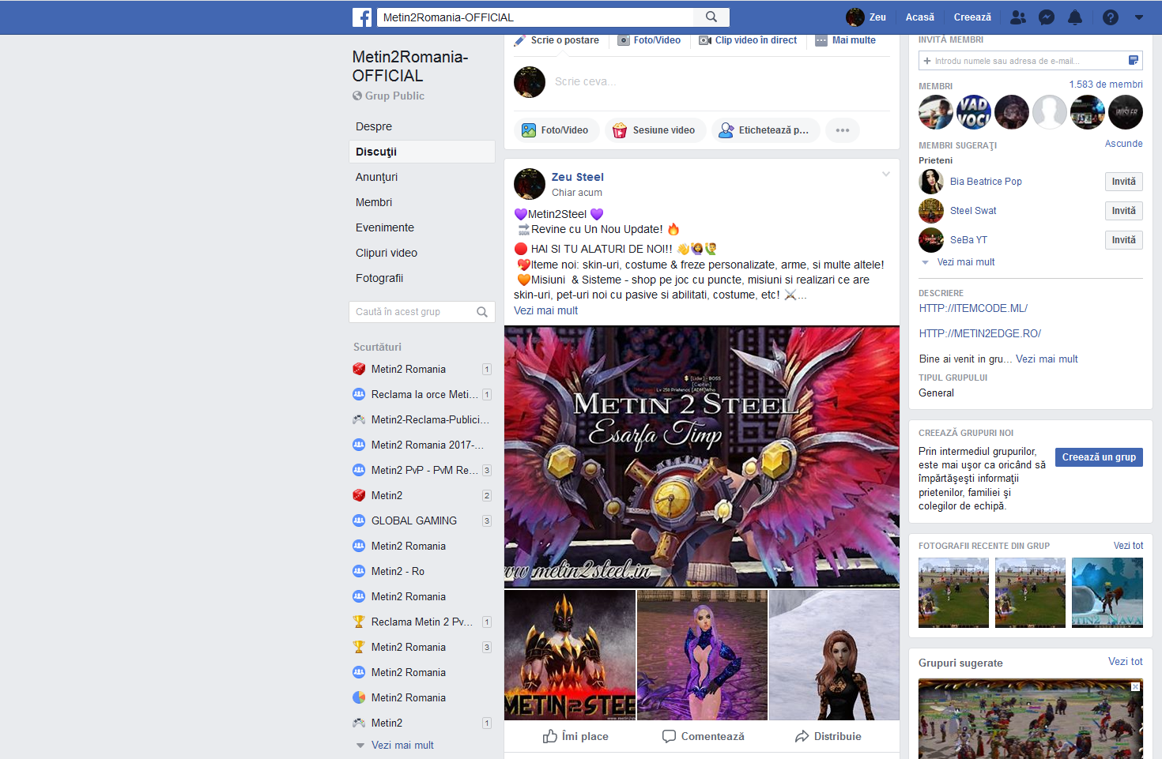Open the Fotografii tab

tap(379, 278)
